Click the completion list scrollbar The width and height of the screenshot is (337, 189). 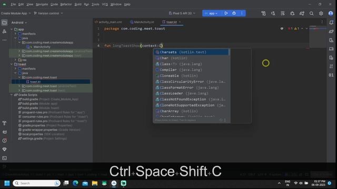pos(229,52)
